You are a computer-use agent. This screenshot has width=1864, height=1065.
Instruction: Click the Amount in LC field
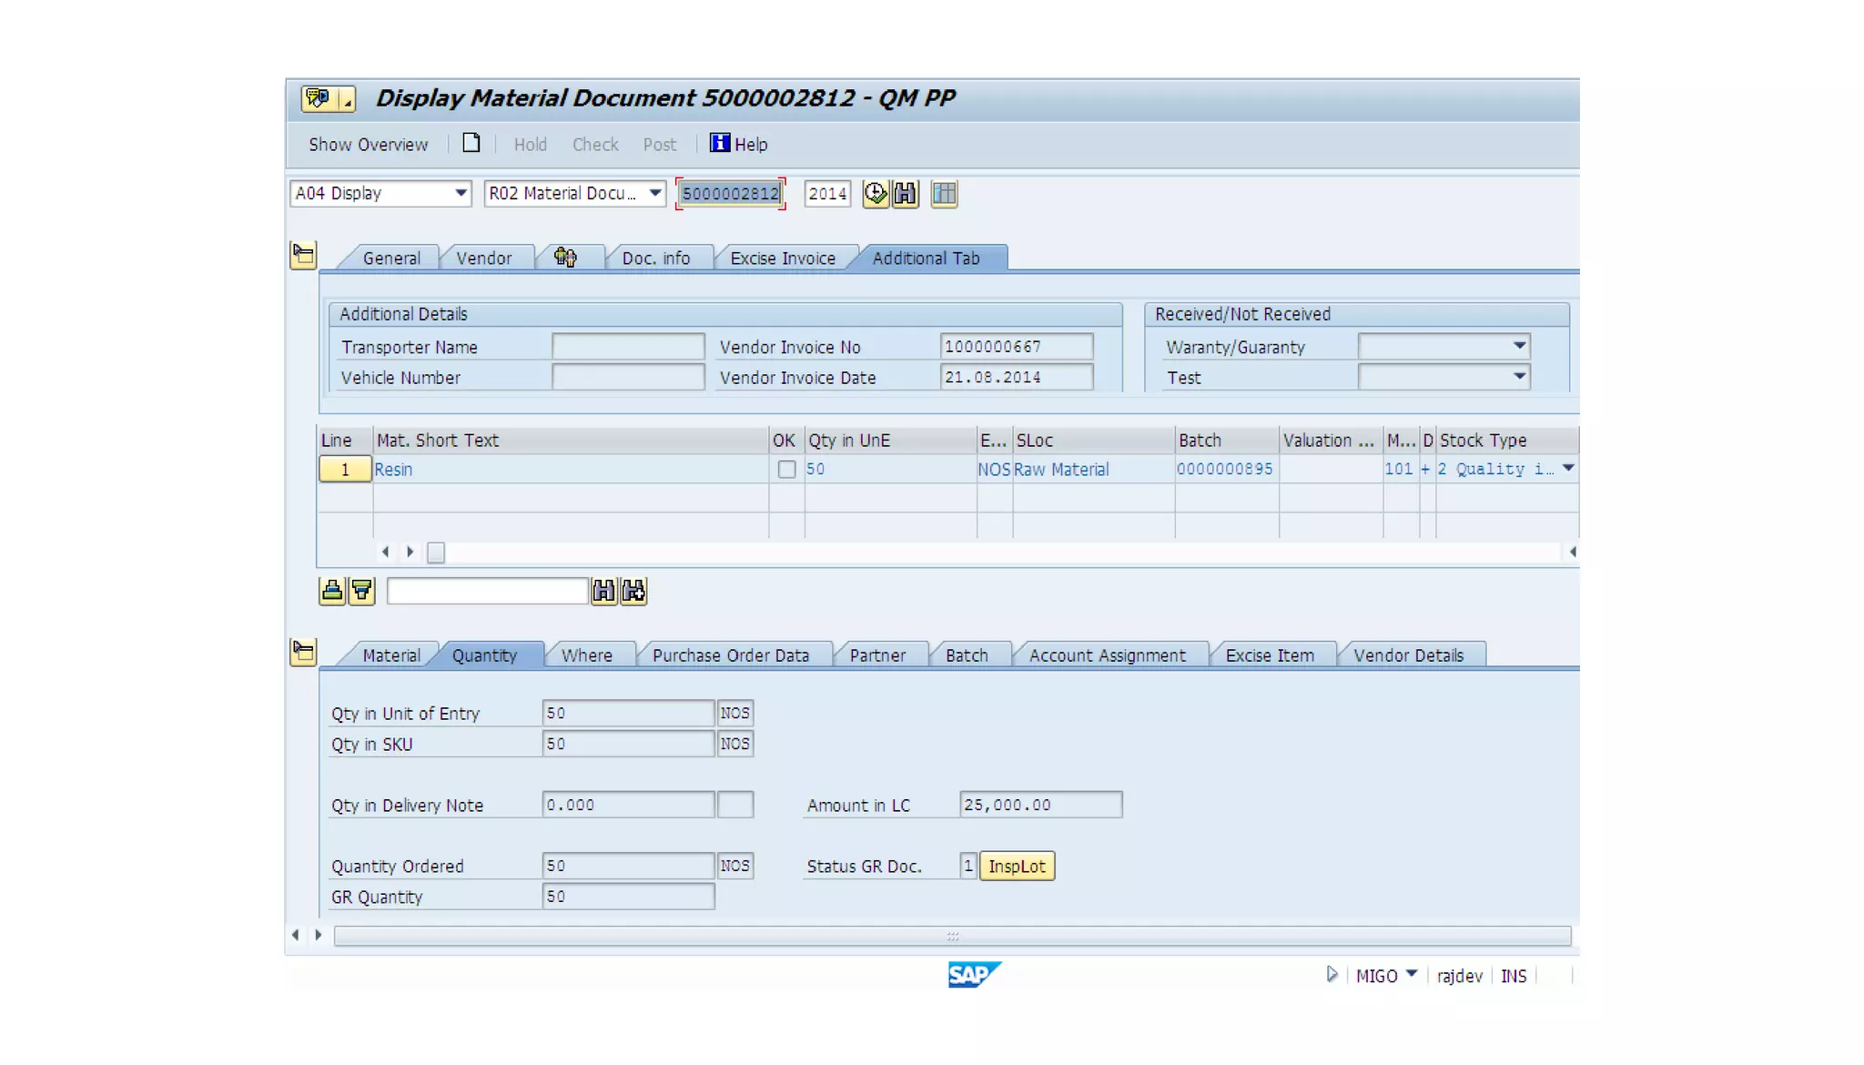coord(1040,805)
